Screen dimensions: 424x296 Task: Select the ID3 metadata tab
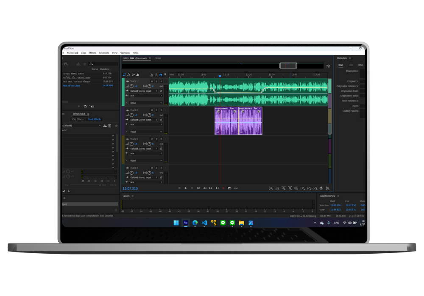[351, 65]
